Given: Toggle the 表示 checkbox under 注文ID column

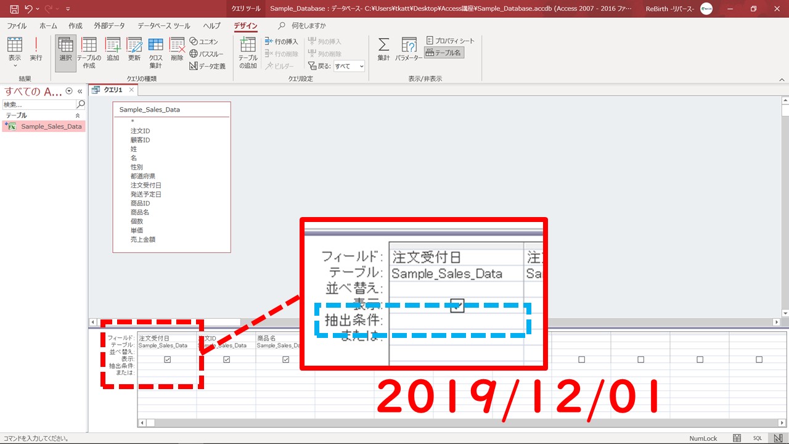Looking at the screenshot, I should pyautogui.click(x=226, y=360).
